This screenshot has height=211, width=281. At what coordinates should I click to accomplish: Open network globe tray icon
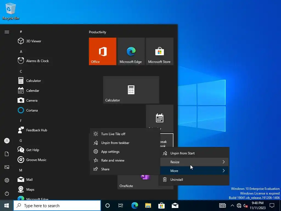tap(239, 206)
